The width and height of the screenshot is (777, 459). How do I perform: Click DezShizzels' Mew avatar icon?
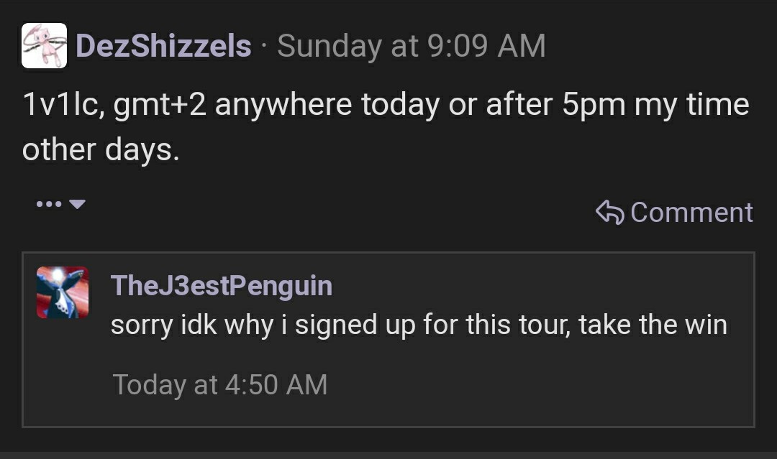coord(44,45)
